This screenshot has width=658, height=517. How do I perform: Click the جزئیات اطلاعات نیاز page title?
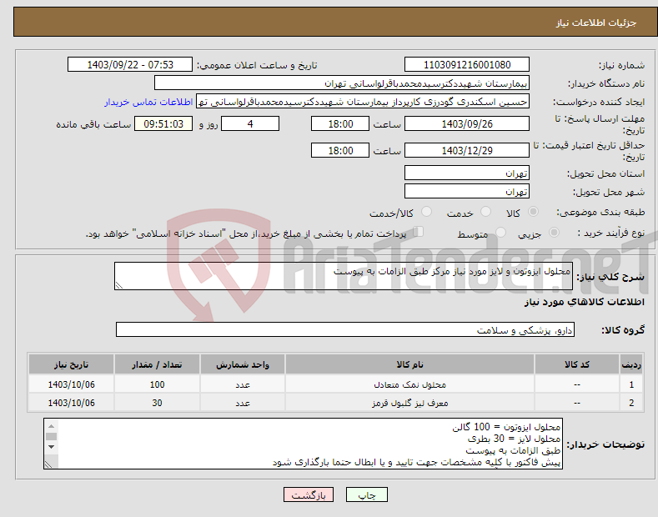[x=596, y=23]
